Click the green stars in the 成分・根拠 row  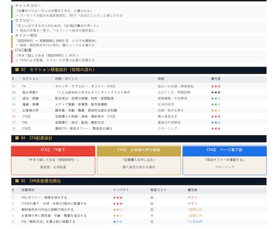pyautogui.click(x=216, y=98)
